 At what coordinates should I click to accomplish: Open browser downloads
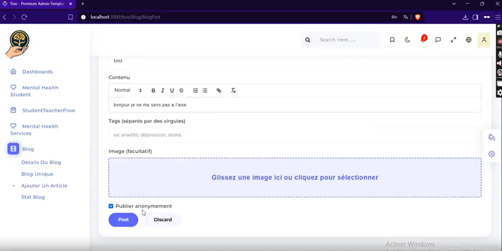pos(465,17)
